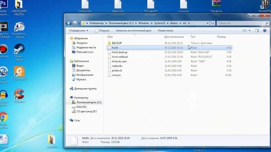Select the Steam desktop shortcut

click(19, 52)
